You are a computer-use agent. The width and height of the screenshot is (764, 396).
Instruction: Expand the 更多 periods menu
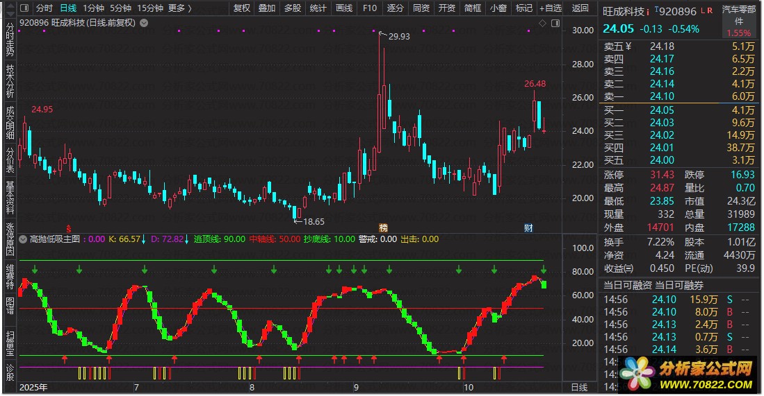[180, 8]
